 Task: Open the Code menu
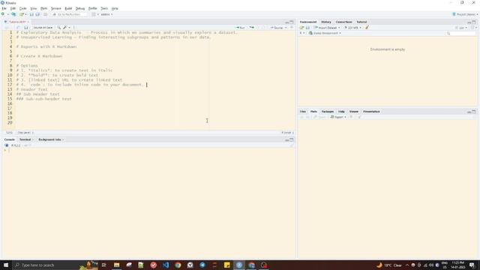point(23,8)
